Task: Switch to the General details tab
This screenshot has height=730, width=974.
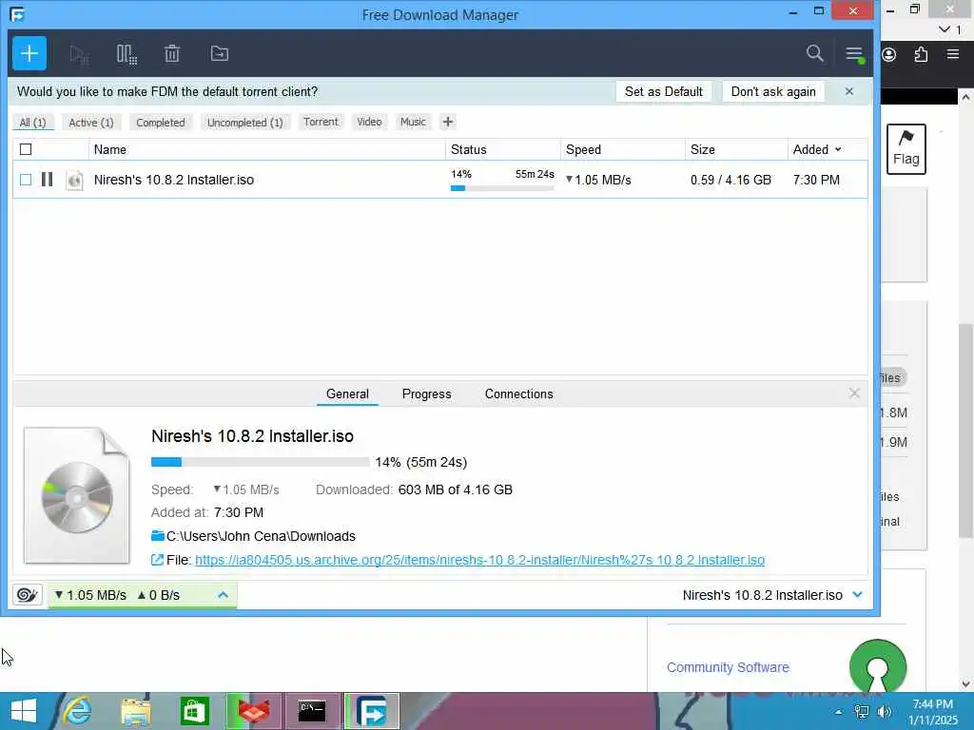Action: click(x=347, y=394)
